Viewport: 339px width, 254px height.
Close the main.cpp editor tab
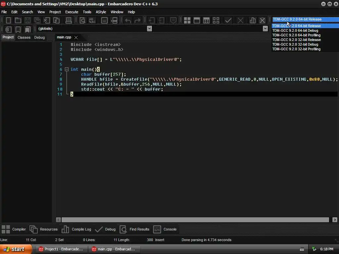click(76, 37)
